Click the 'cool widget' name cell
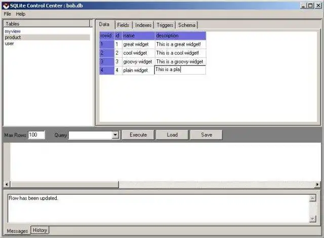 138,53
